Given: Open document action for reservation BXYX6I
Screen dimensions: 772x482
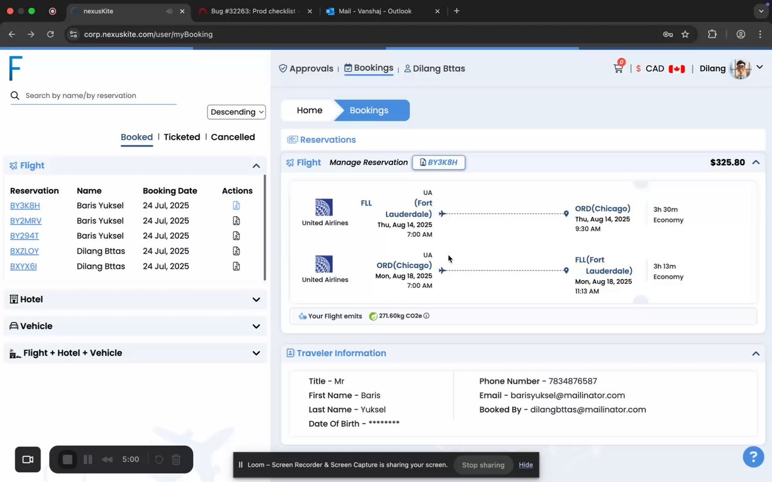Looking at the screenshot, I should [236, 266].
